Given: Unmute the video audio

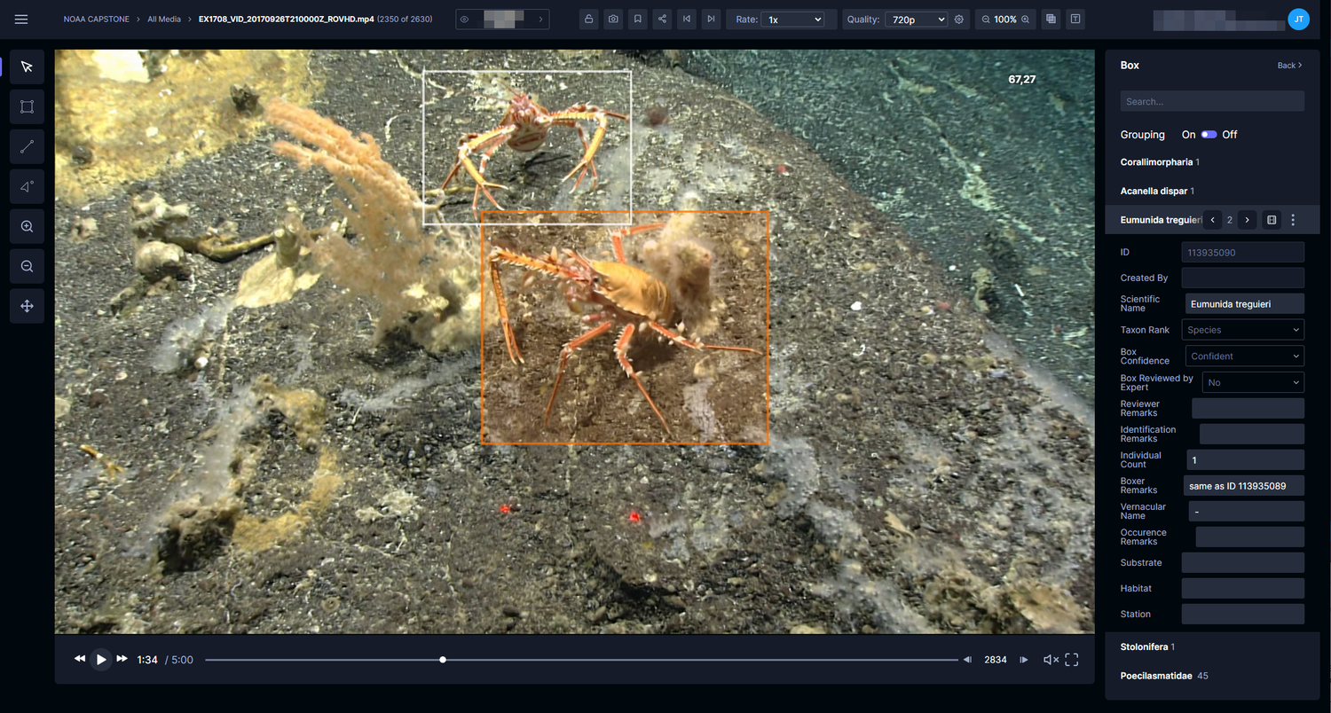Looking at the screenshot, I should [1051, 660].
